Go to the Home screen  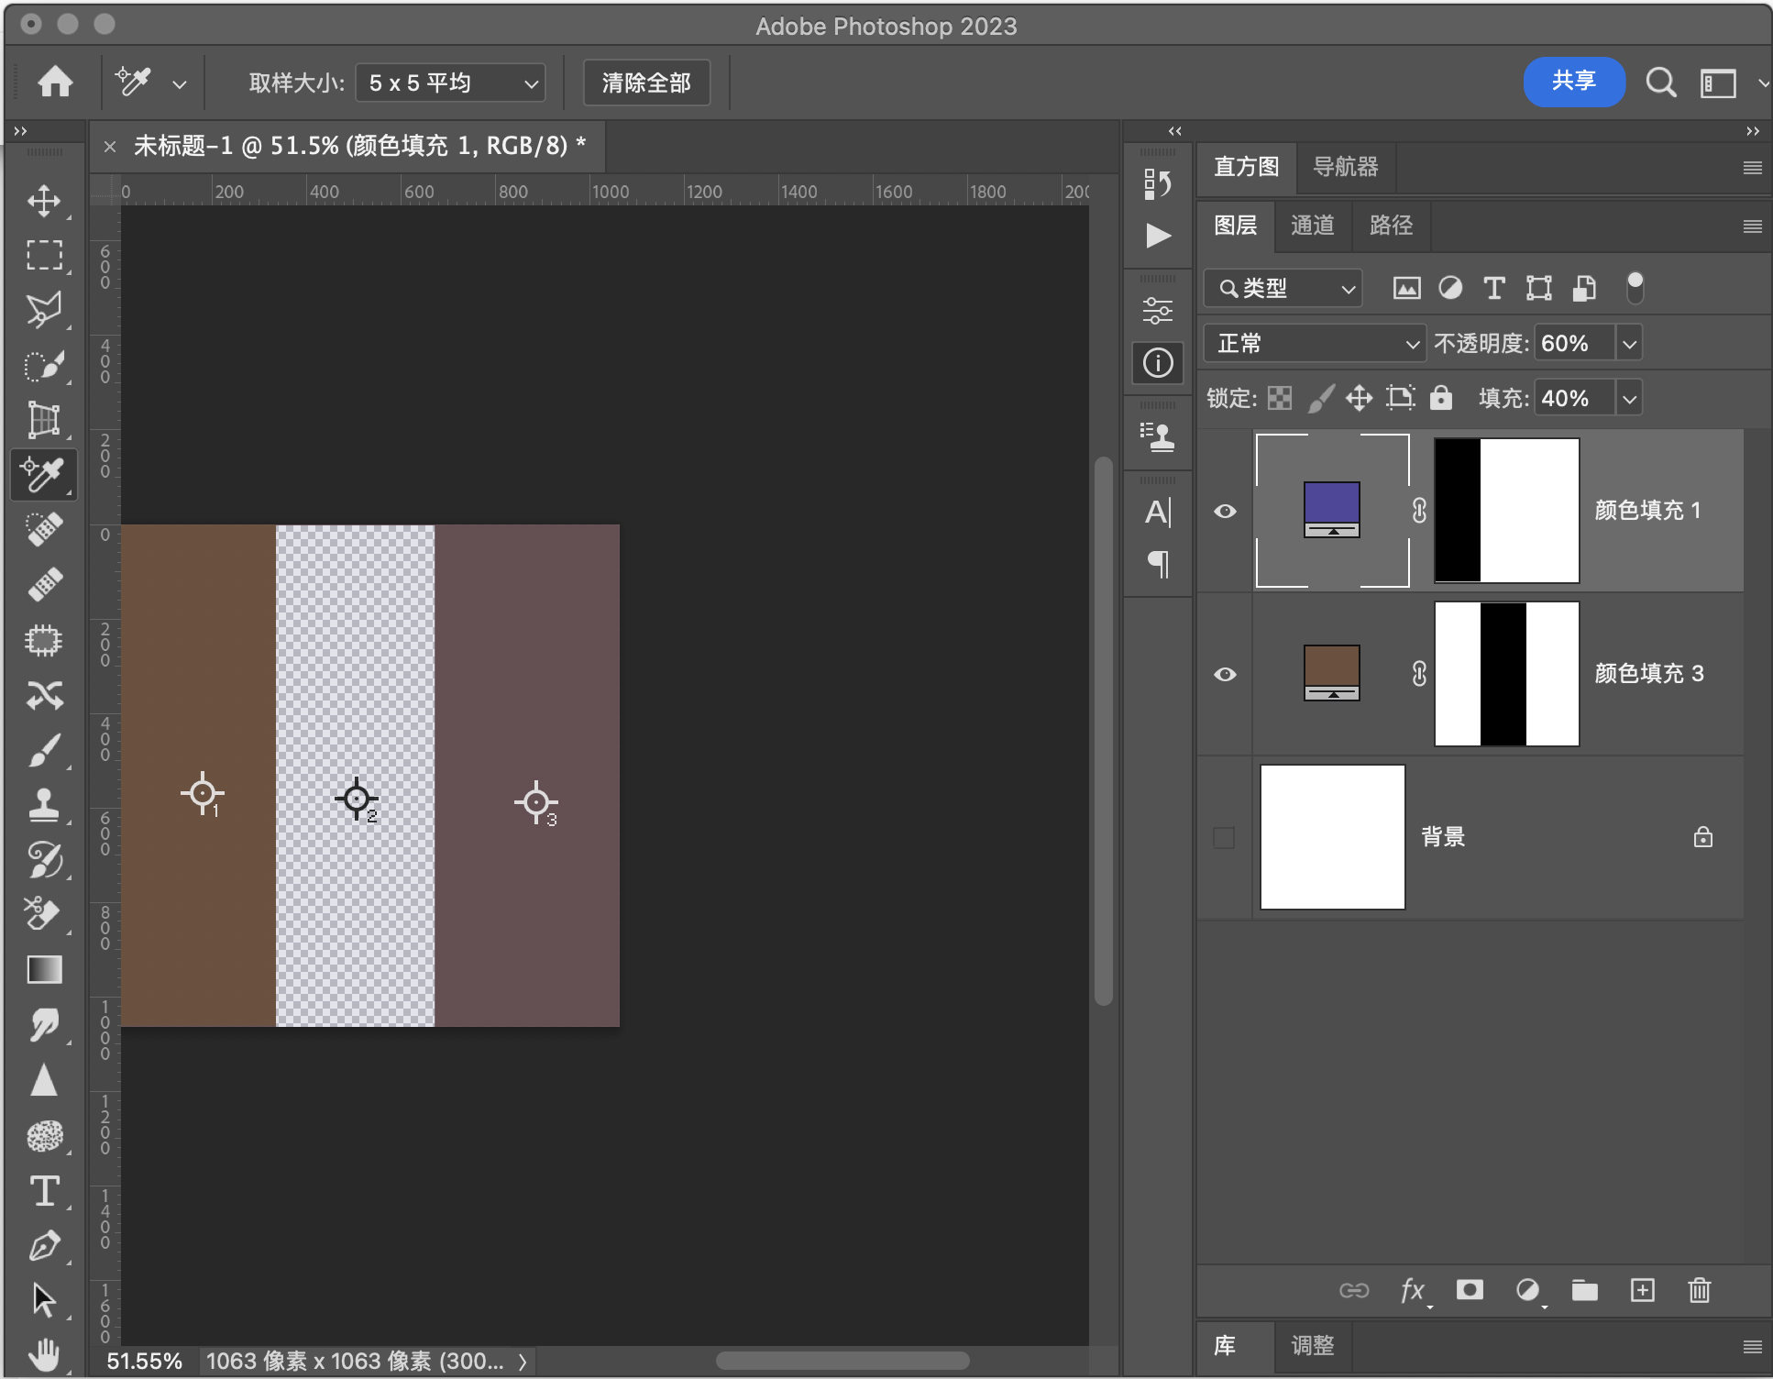click(55, 83)
